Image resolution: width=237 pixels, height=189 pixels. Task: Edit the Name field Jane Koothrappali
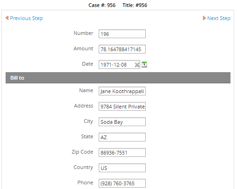click(122, 91)
